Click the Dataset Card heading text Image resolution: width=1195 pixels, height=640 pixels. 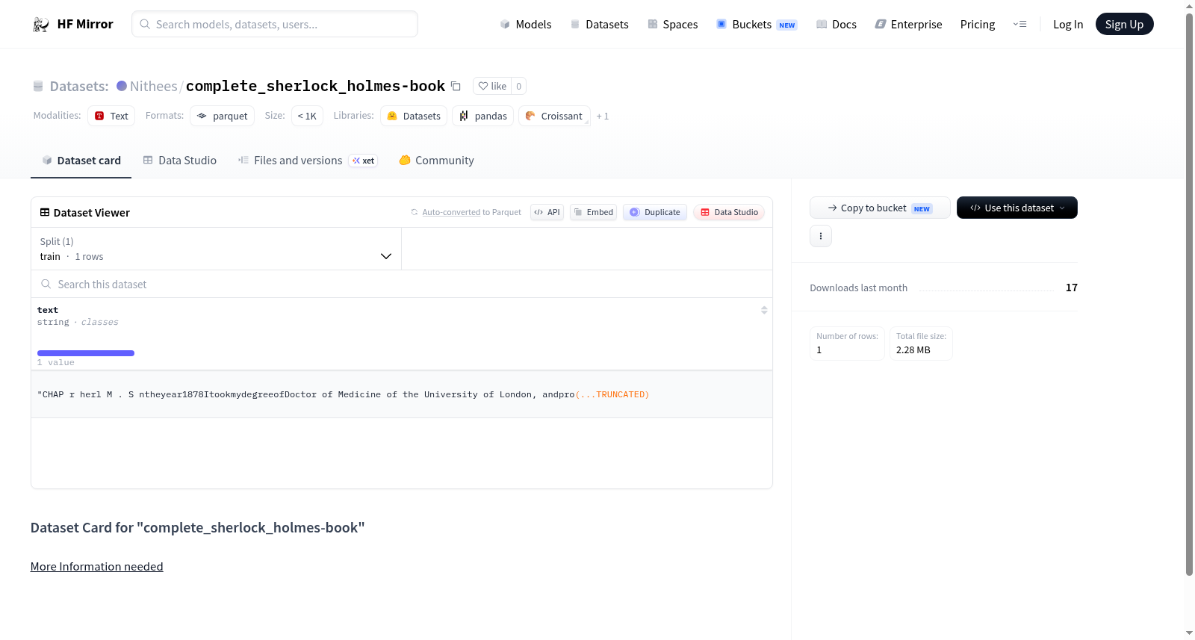[198, 528]
